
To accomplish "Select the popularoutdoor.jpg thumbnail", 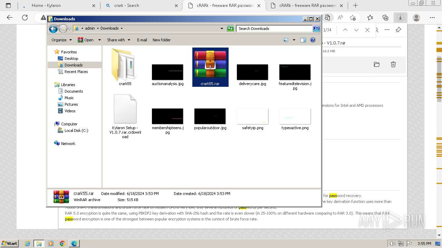I will tap(210, 116).
